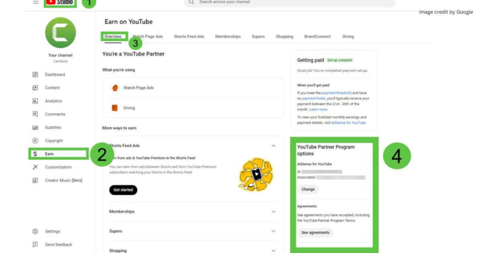Expand the Supers section
The image size is (482, 253).
click(273, 231)
